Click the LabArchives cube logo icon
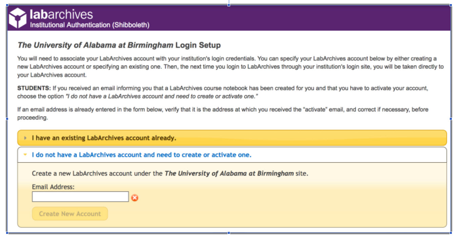This screenshot has height=240, width=460. pos(18,18)
